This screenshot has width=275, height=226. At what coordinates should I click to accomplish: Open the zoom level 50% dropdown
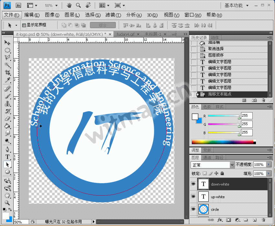pyautogui.click(x=57, y=5)
